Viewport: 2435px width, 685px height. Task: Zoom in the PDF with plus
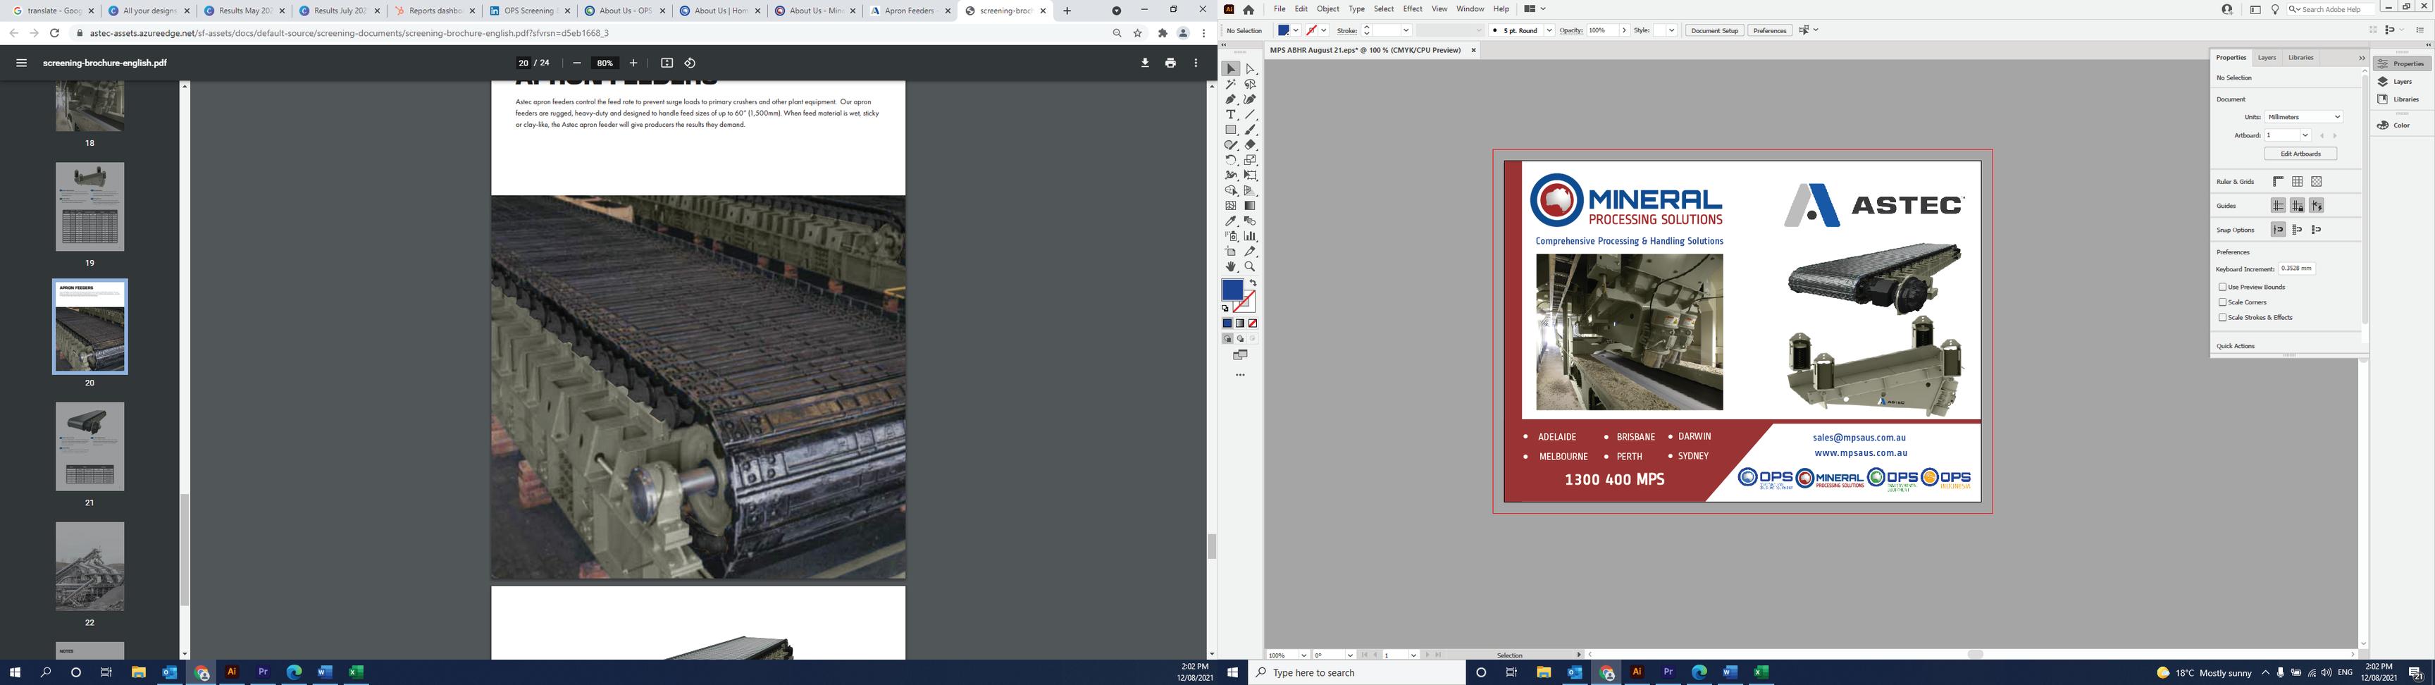[633, 63]
